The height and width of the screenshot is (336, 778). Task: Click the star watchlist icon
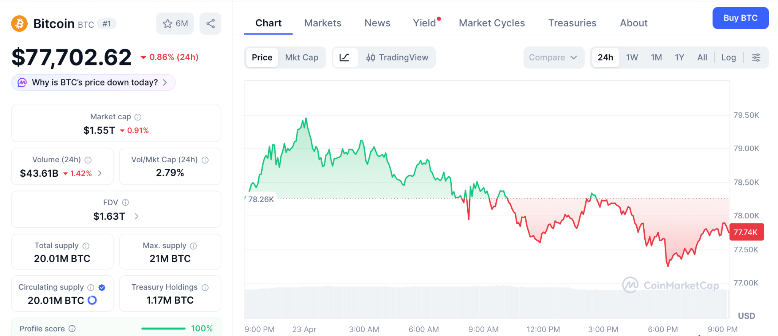tap(168, 24)
